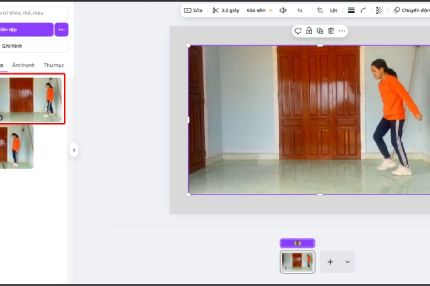Open the three-dot menu above the video
The image size is (430, 286).
342,31
